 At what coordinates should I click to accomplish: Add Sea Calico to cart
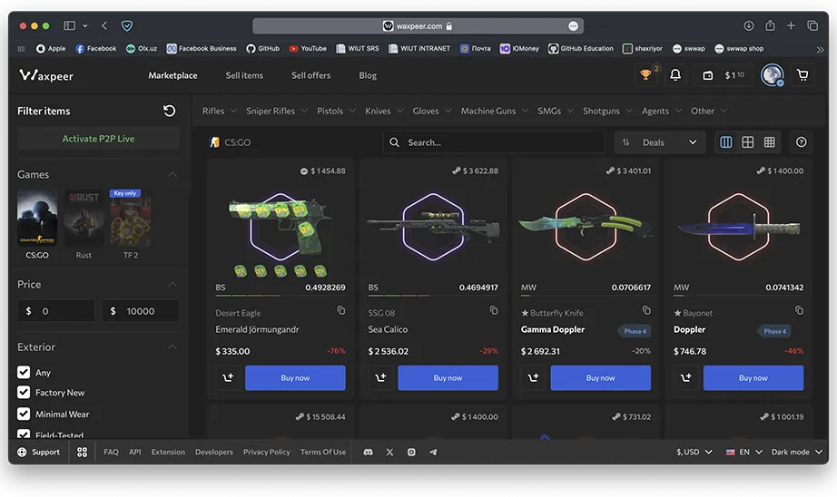380,377
